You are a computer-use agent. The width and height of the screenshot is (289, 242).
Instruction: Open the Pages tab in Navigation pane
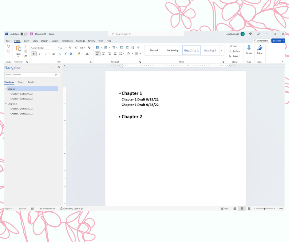pyautogui.click(x=20, y=82)
